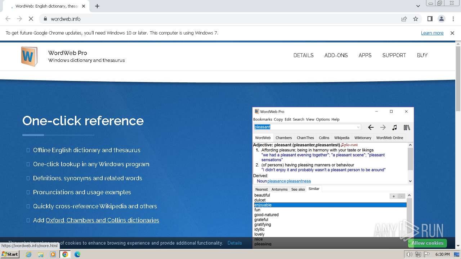Click the search box dropdown arrow
This screenshot has width=461, height=259.
pyautogui.click(x=358, y=127)
